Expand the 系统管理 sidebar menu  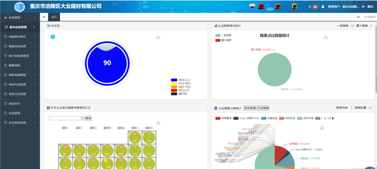click(20, 18)
